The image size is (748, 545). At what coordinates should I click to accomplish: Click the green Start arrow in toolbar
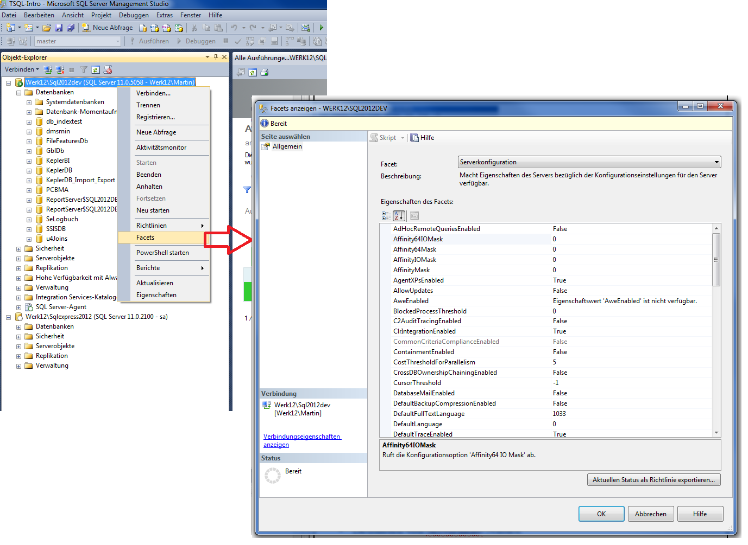point(322,28)
